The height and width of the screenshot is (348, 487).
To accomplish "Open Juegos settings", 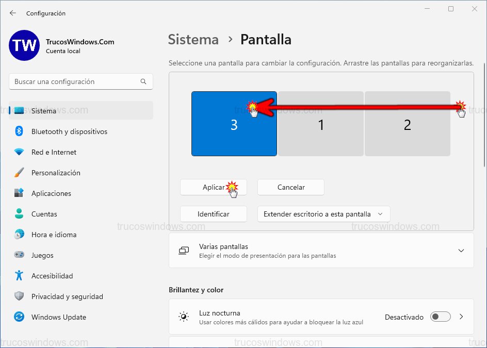I will pos(42,255).
